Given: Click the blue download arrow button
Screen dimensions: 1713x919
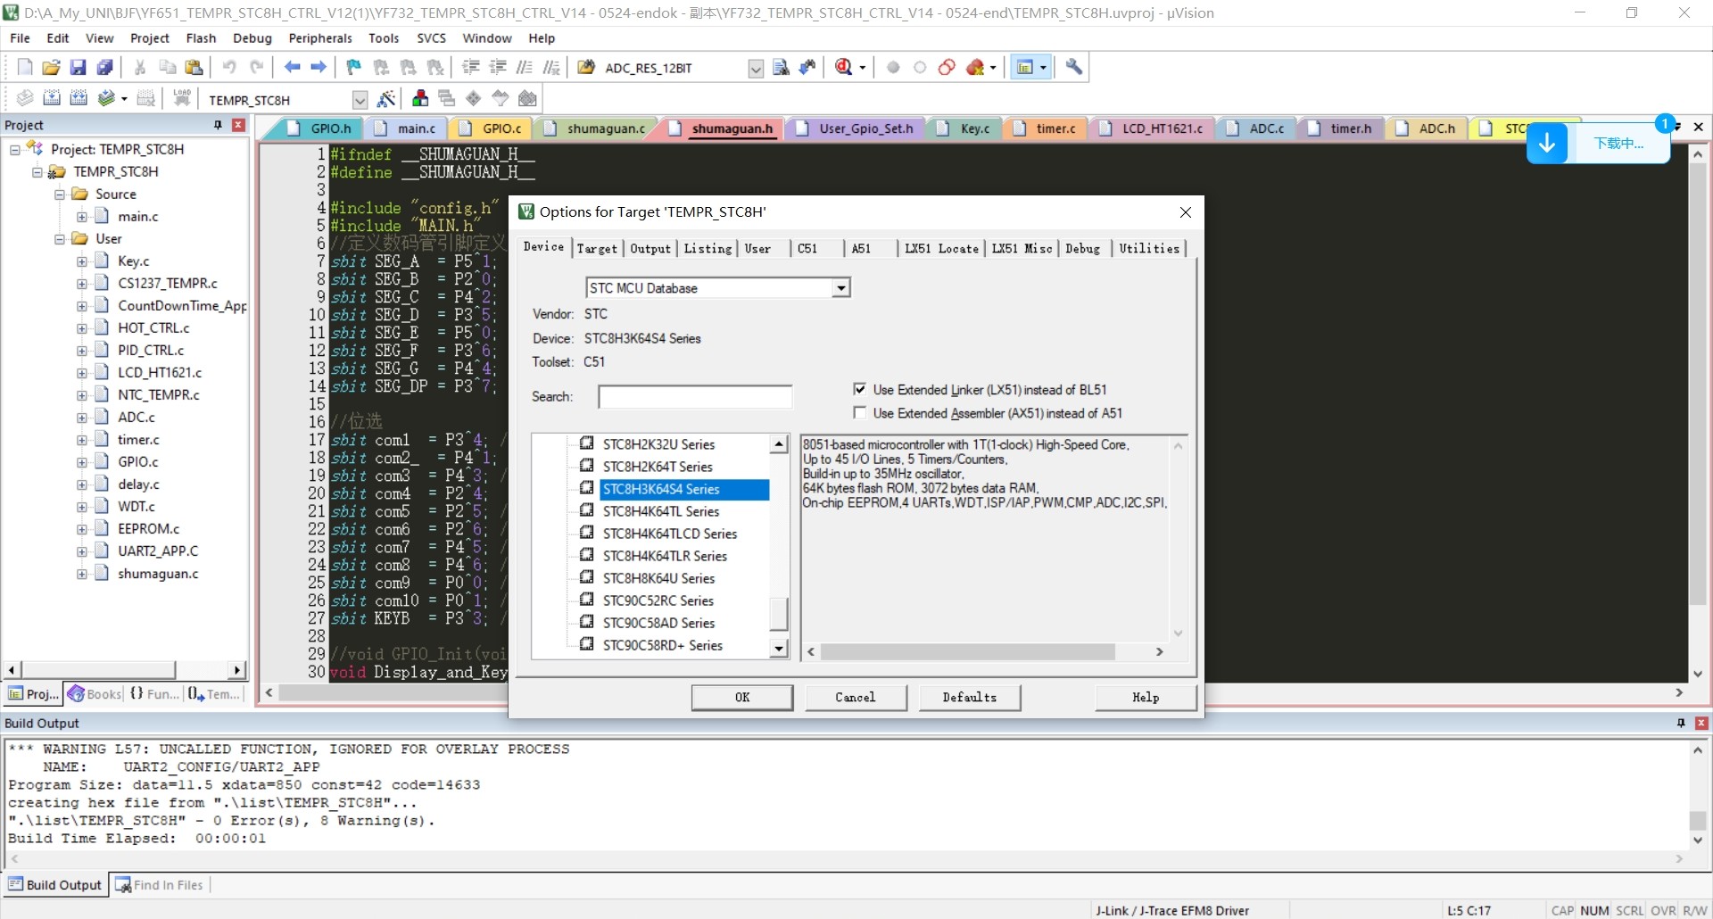Looking at the screenshot, I should pyautogui.click(x=1547, y=144).
